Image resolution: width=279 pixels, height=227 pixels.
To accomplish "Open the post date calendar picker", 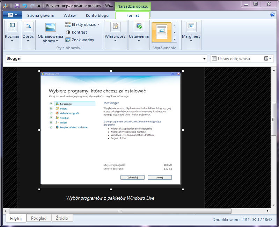I will [x=267, y=58].
